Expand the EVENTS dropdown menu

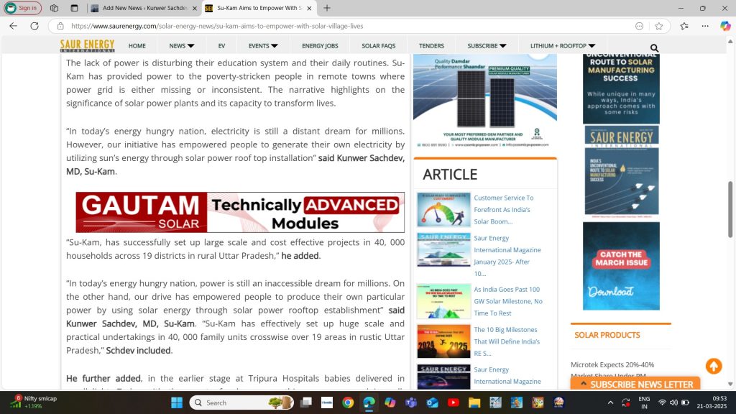[x=263, y=45]
